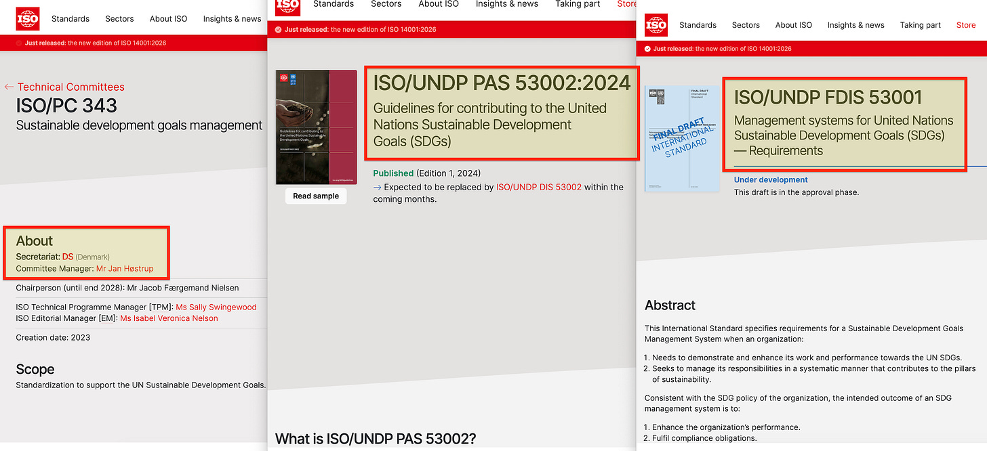987x451 pixels.
Task: Open Ms Sally Swingewood link
Action: pyautogui.click(x=216, y=307)
